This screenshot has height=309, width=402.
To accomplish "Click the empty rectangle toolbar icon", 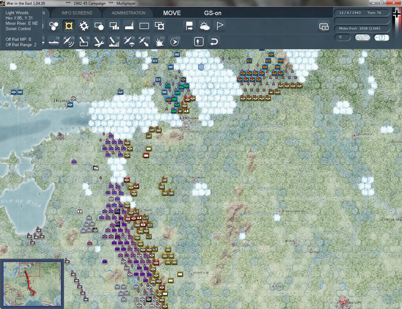I will (x=144, y=26).
